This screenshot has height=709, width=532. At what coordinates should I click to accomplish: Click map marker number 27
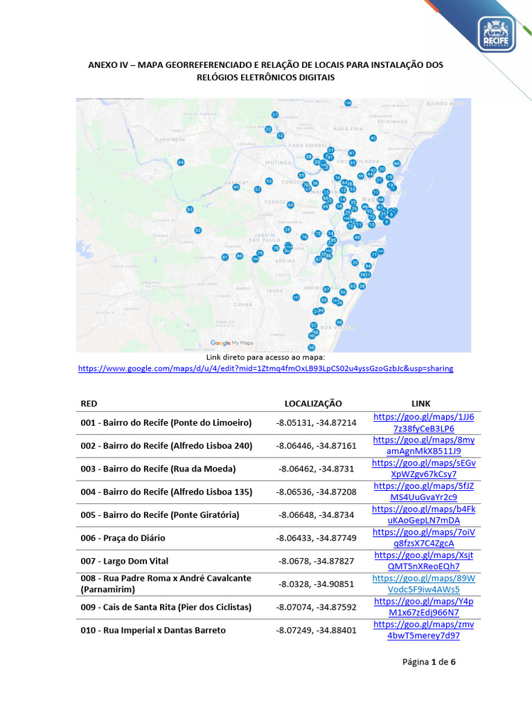(274, 115)
